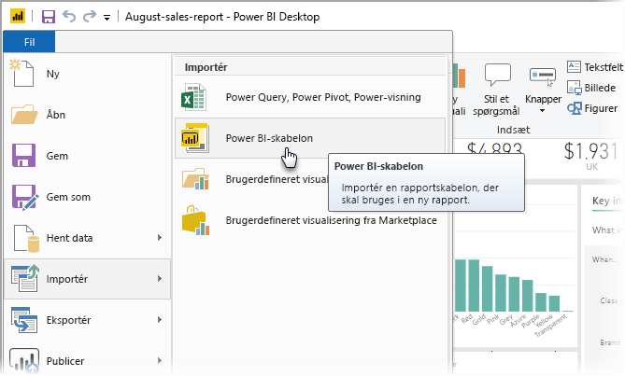
Task: Expand the Publicer submenu arrow
Action: click(x=160, y=360)
